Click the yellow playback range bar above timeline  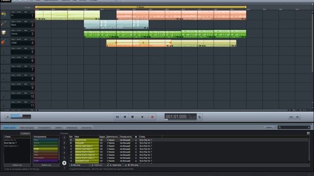pyautogui.click(x=141, y=7)
